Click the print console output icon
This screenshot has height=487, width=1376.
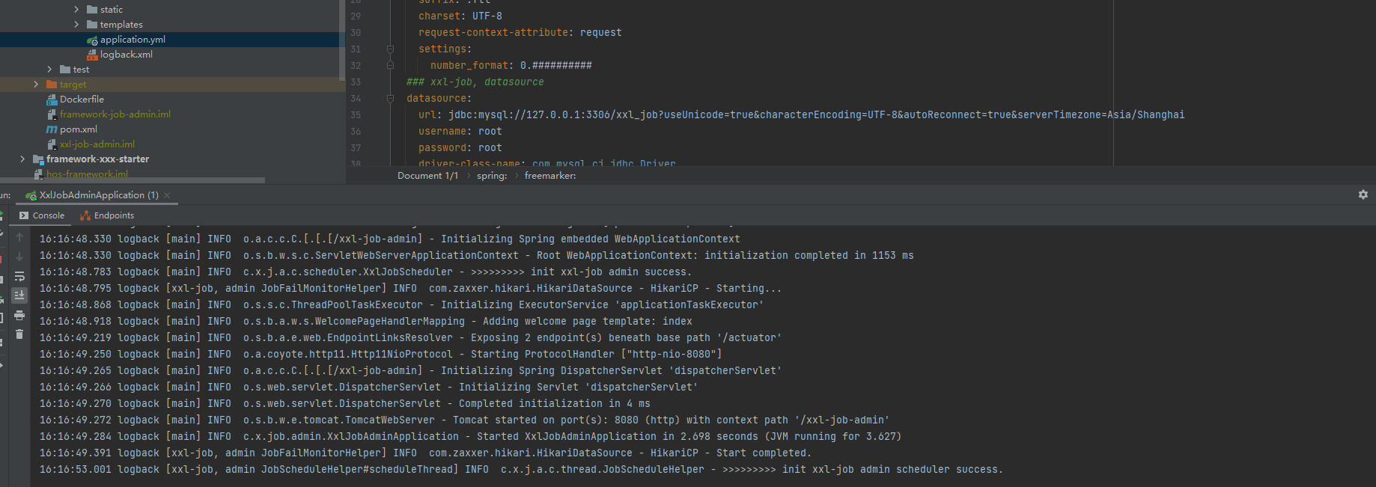[19, 315]
